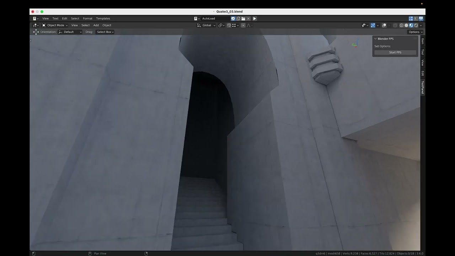The height and width of the screenshot is (256, 455).
Task: Click Faces:6,527 in status bar
Action: [369, 254]
